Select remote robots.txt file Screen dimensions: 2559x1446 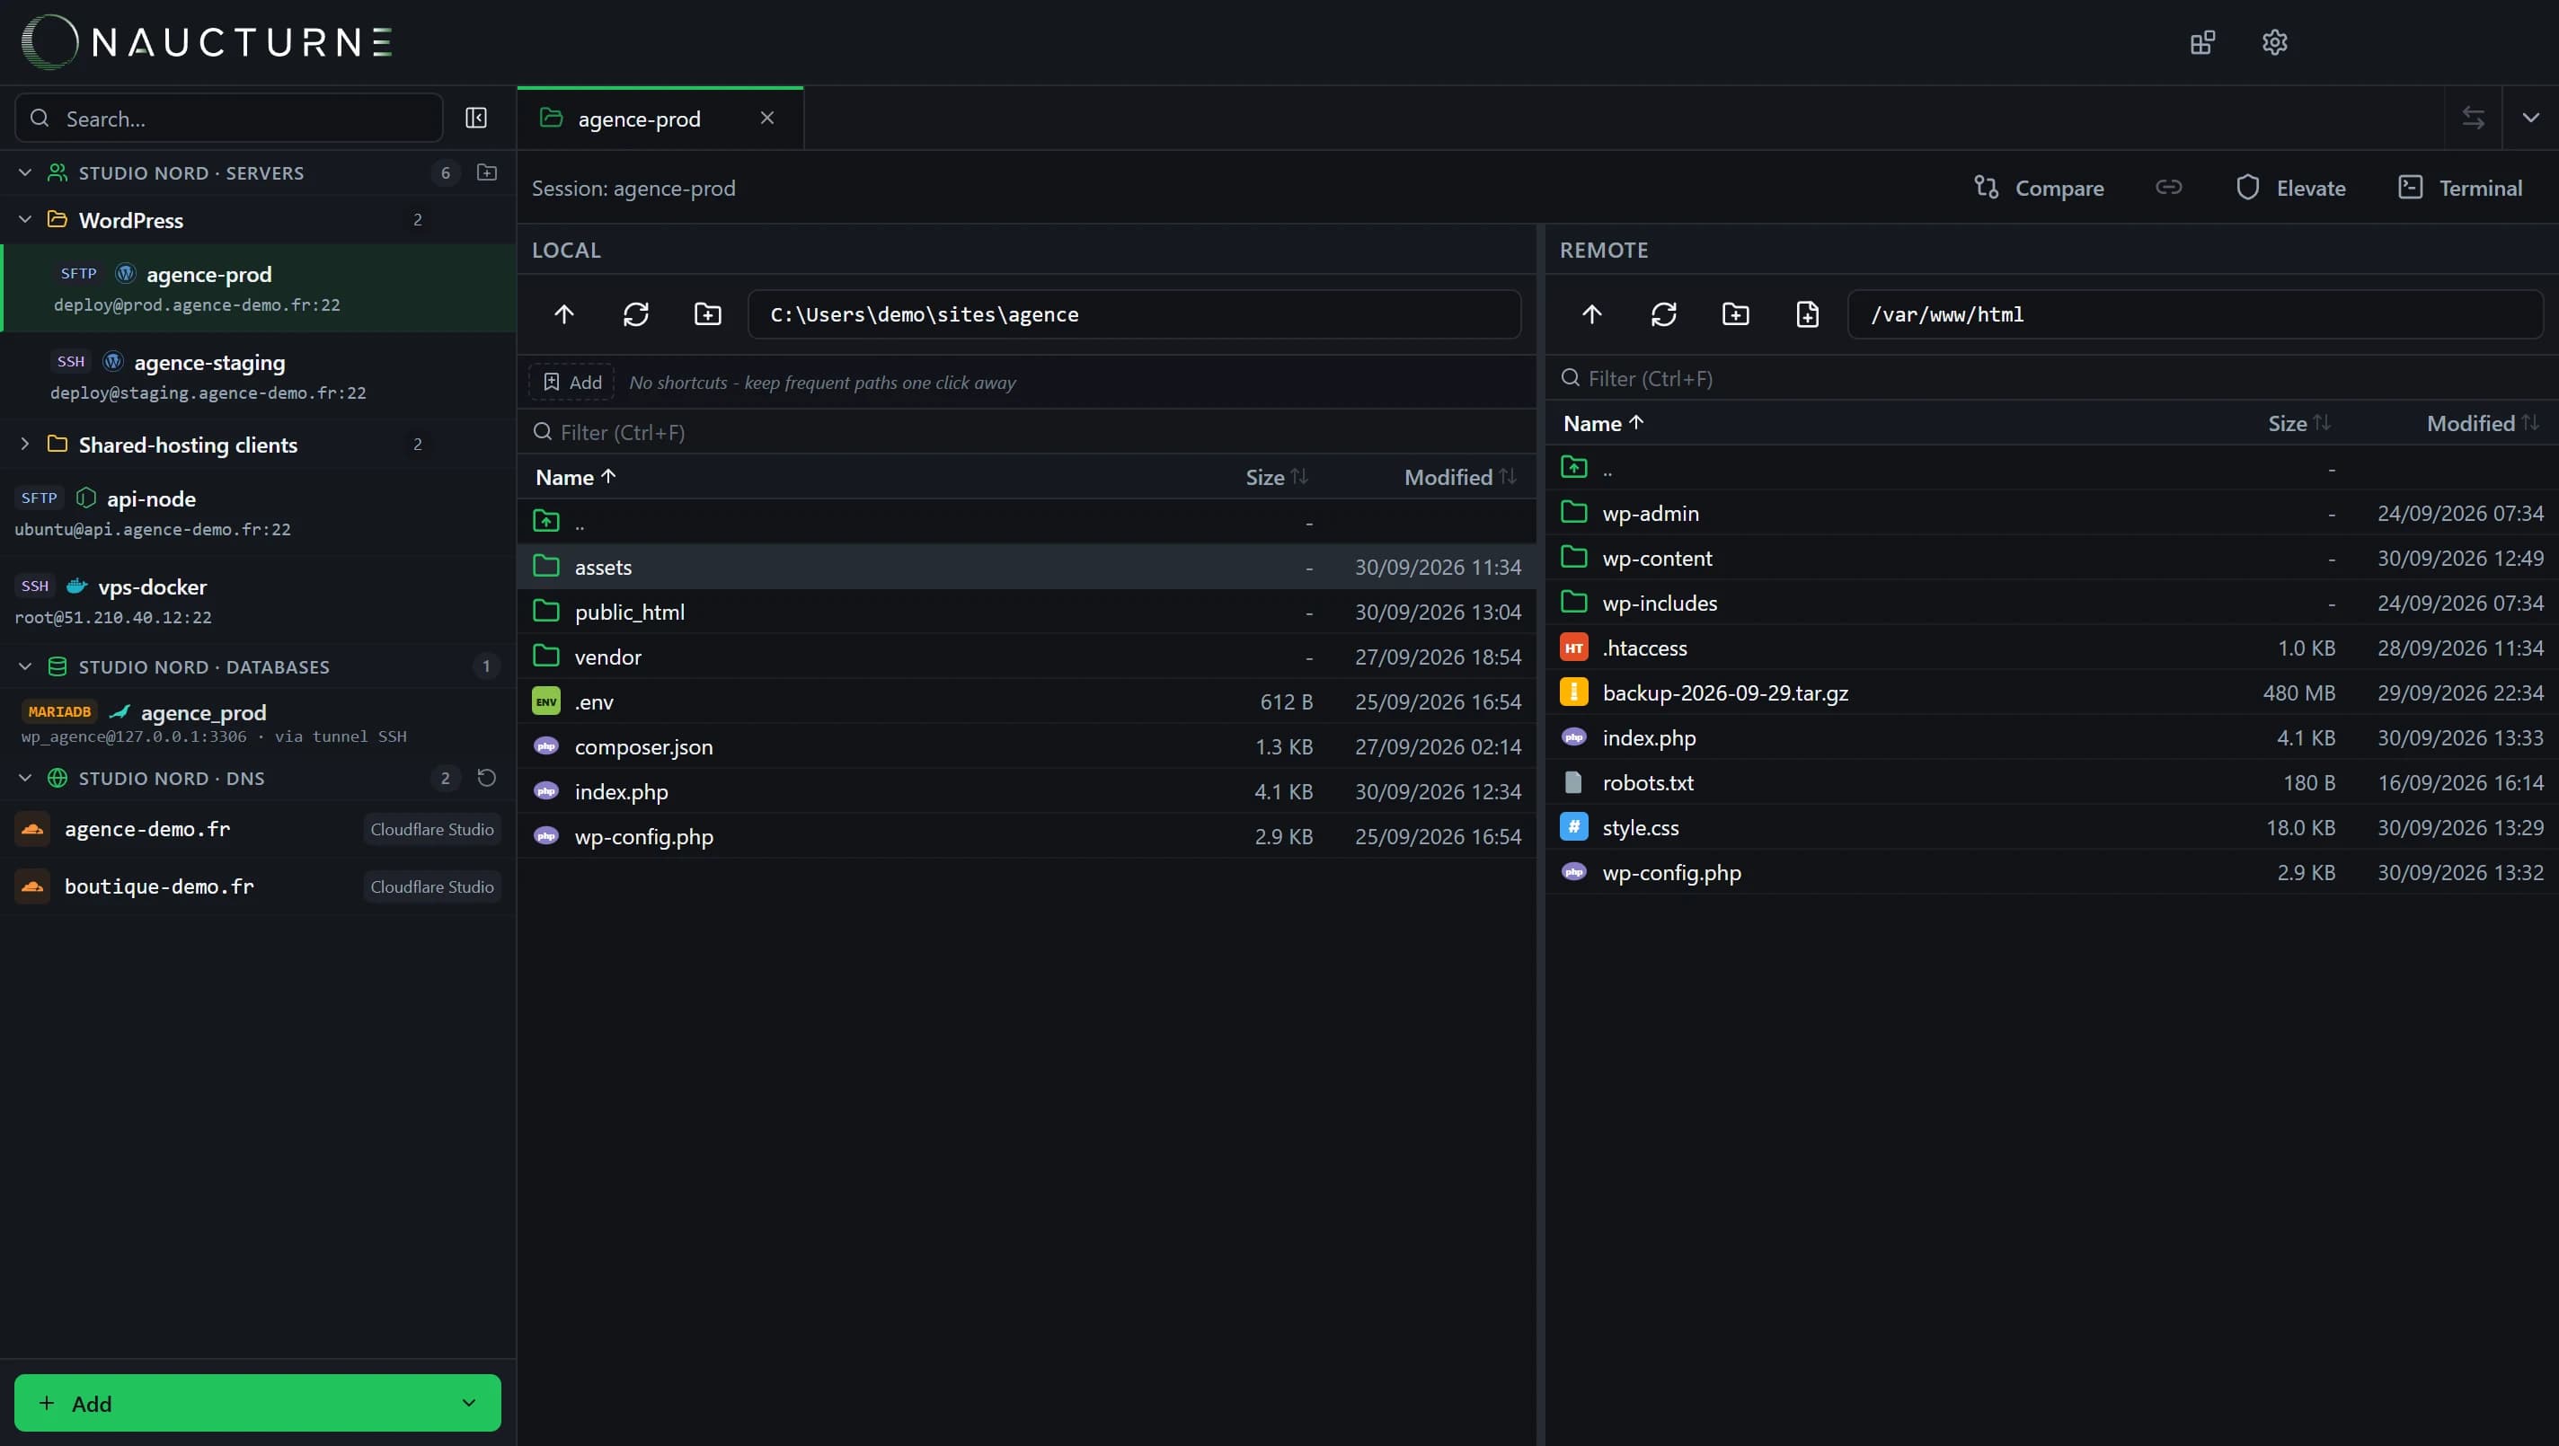coord(2051,782)
